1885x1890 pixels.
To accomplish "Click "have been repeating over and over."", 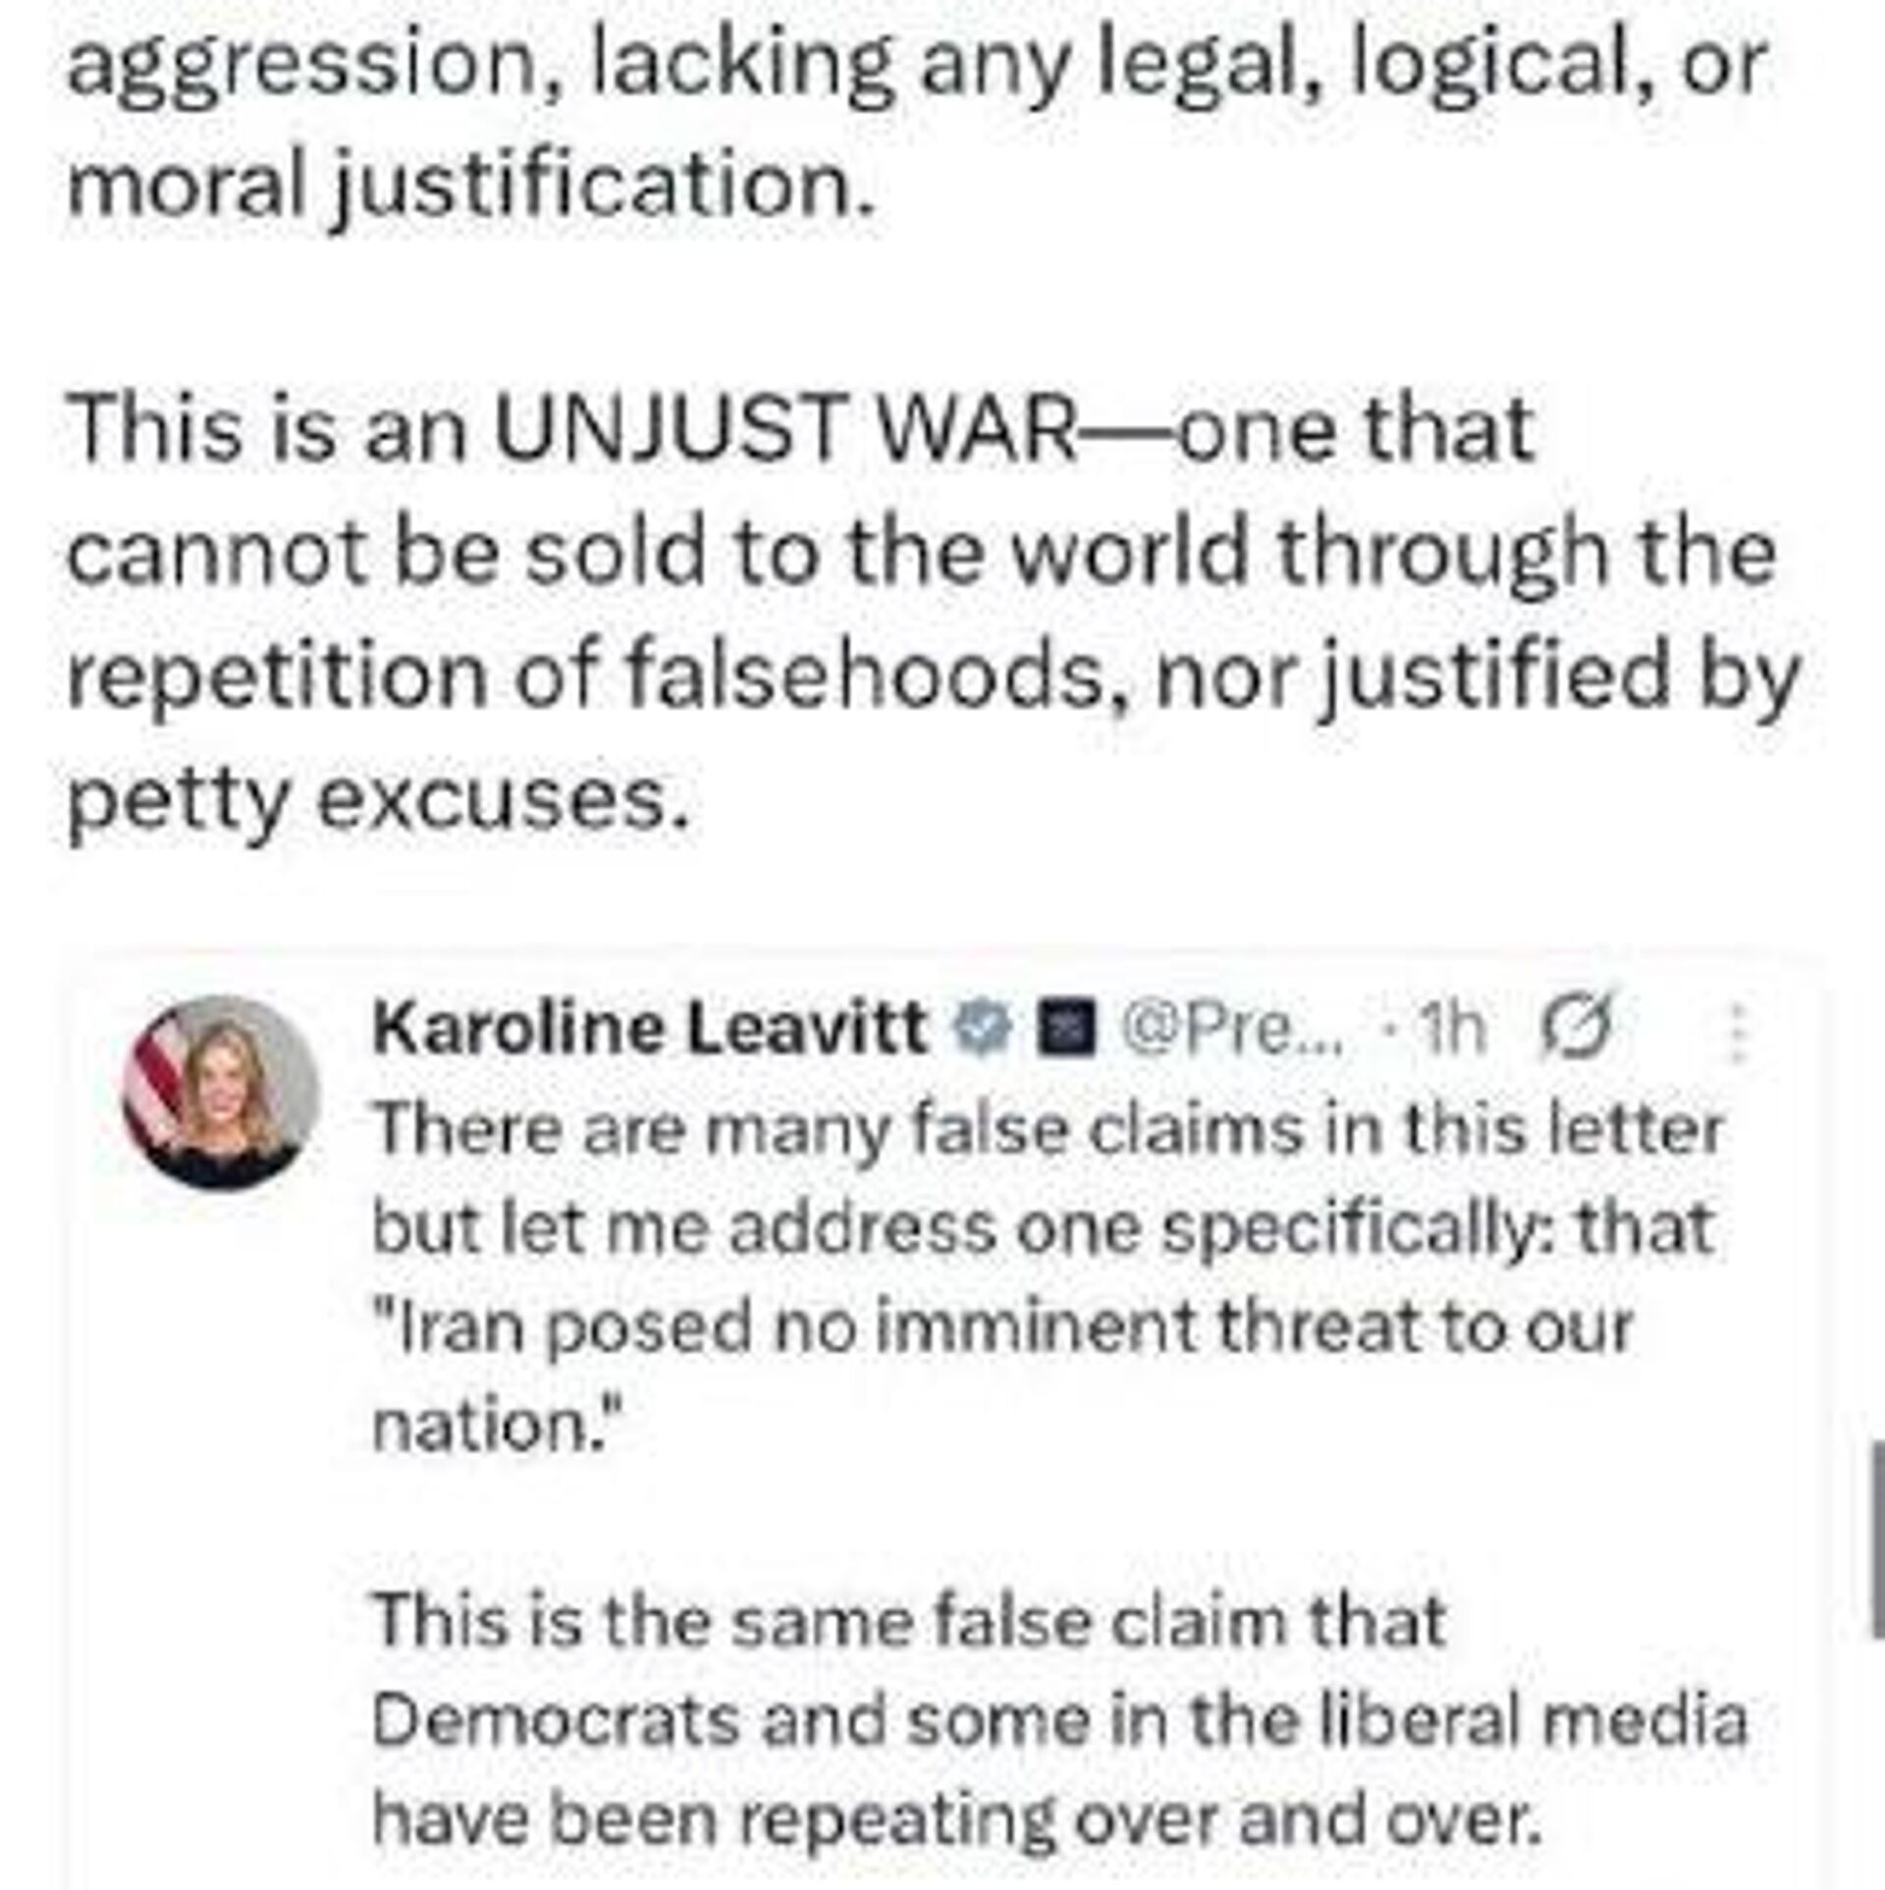I will pyautogui.click(x=956, y=1818).
